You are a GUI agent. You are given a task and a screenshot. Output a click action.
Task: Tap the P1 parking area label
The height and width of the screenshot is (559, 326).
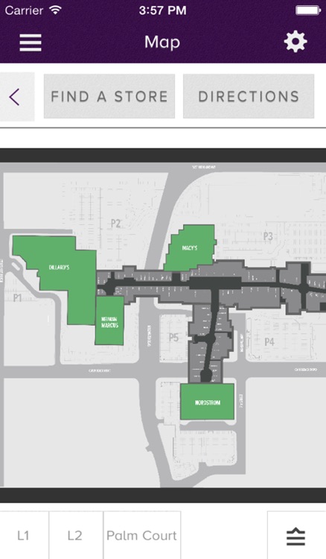click(17, 297)
